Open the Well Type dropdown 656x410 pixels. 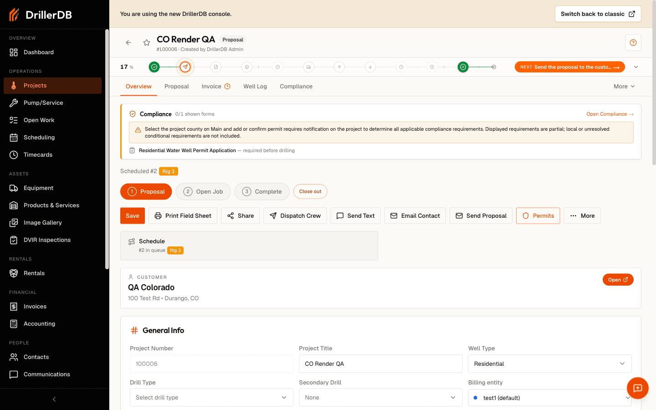pyautogui.click(x=550, y=364)
